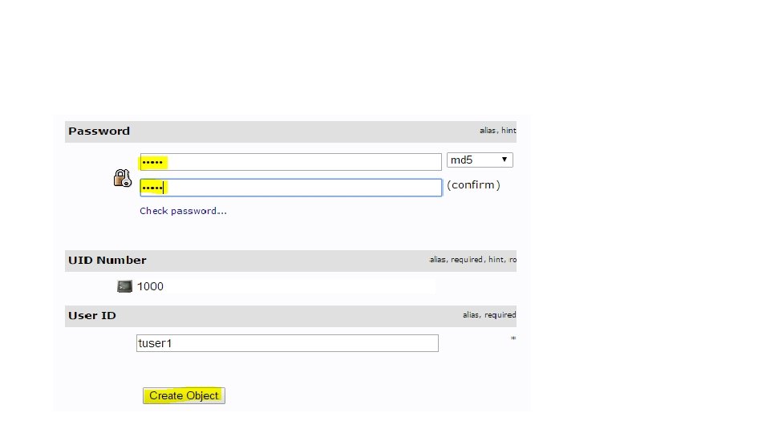The width and height of the screenshot is (770, 433).
Task: Select the User ID field containing tuser1
Action: click(287, 343)
